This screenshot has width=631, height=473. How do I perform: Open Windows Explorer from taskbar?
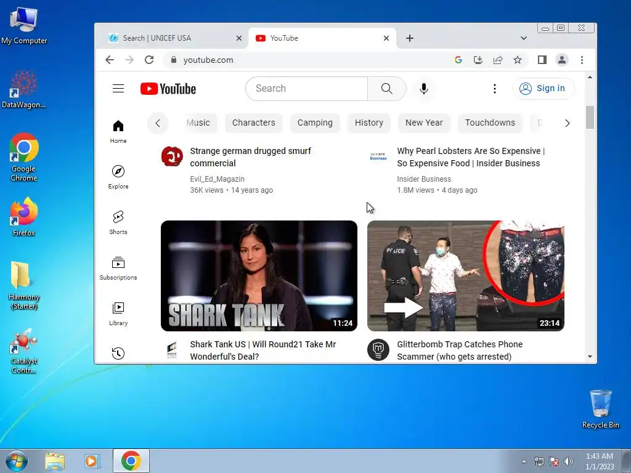[55, 461]
